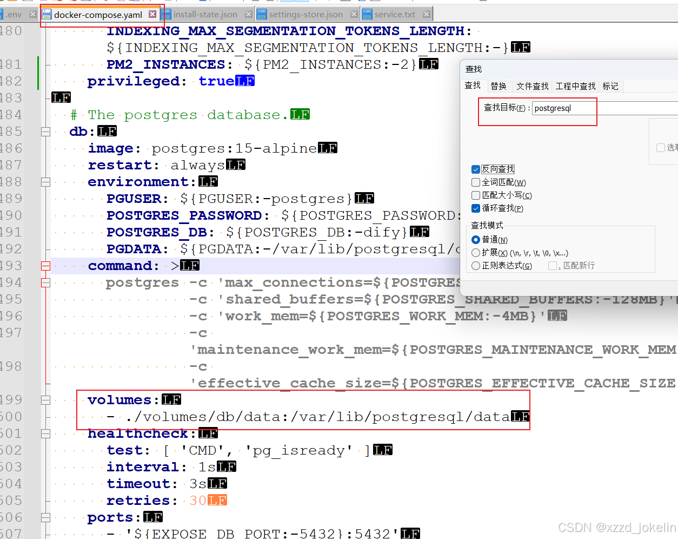Image resolution: width=678 pixels, height=539 pixels.
Task: Open the 文件查找 tab
Action: 532,86
